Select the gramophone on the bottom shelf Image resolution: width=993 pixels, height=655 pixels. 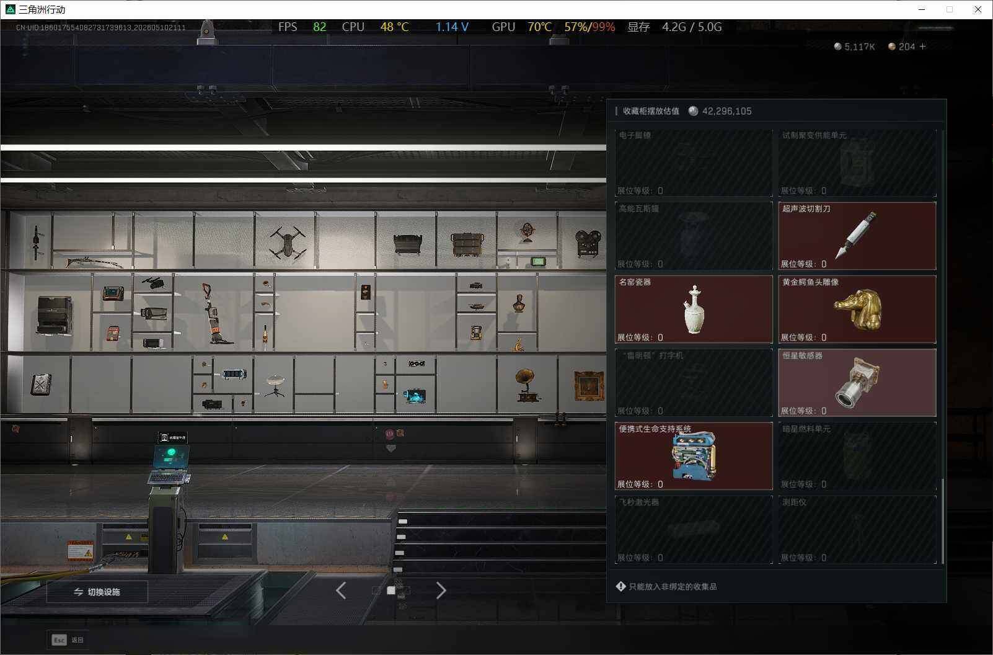pyautogui.click(x=527, y=385)
